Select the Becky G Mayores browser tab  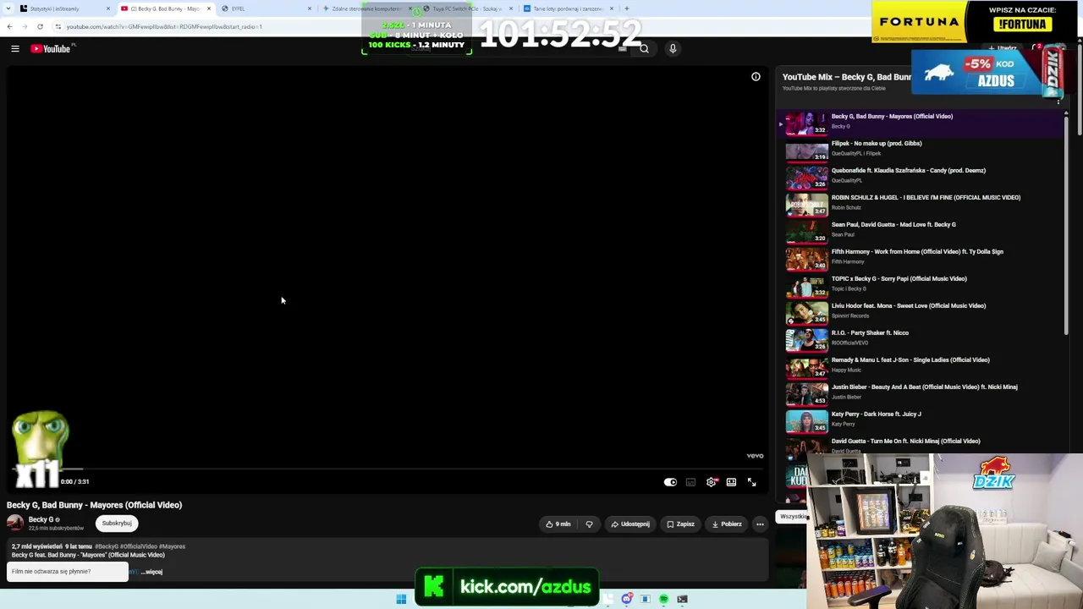click(x=166, y=8)
